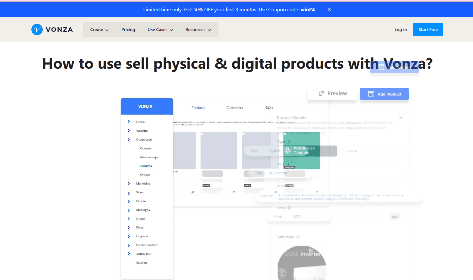Switch to the Products tab
The width and height of the screenshot is (473, 280).
(198, 108)
